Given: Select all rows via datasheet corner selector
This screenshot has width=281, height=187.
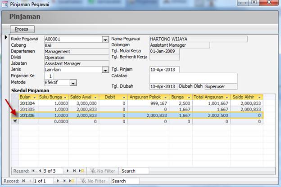Looking at the screenshot, I should 15,97.
